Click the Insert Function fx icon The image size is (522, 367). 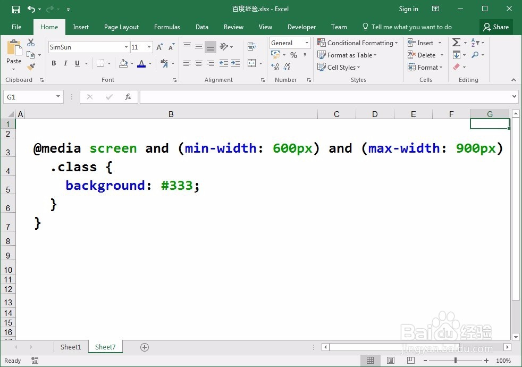click(x=128, y=97)
